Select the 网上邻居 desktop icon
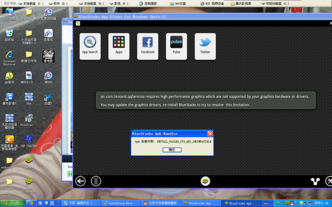Image resolution: width=332 pixels, height=207 pixels. click(9, 14)
